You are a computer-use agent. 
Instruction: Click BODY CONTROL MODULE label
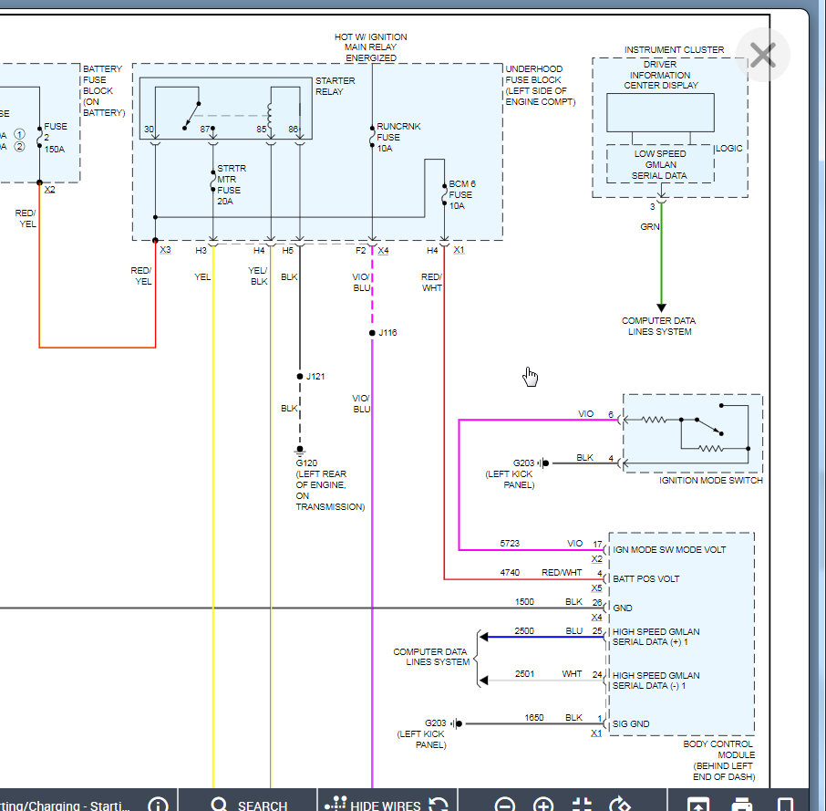(718, 760)
